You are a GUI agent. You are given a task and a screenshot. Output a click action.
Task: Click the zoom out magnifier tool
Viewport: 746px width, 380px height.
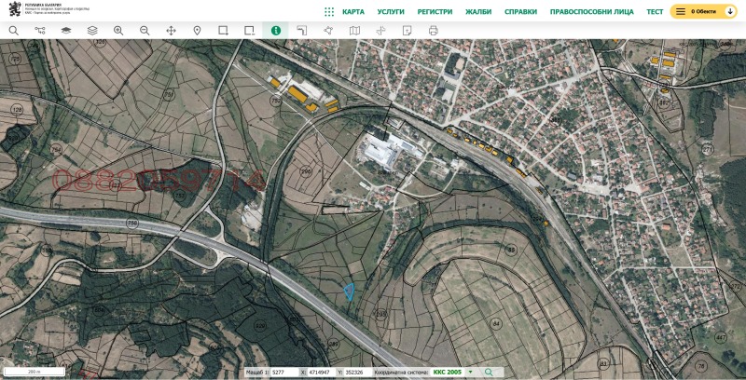145,31
